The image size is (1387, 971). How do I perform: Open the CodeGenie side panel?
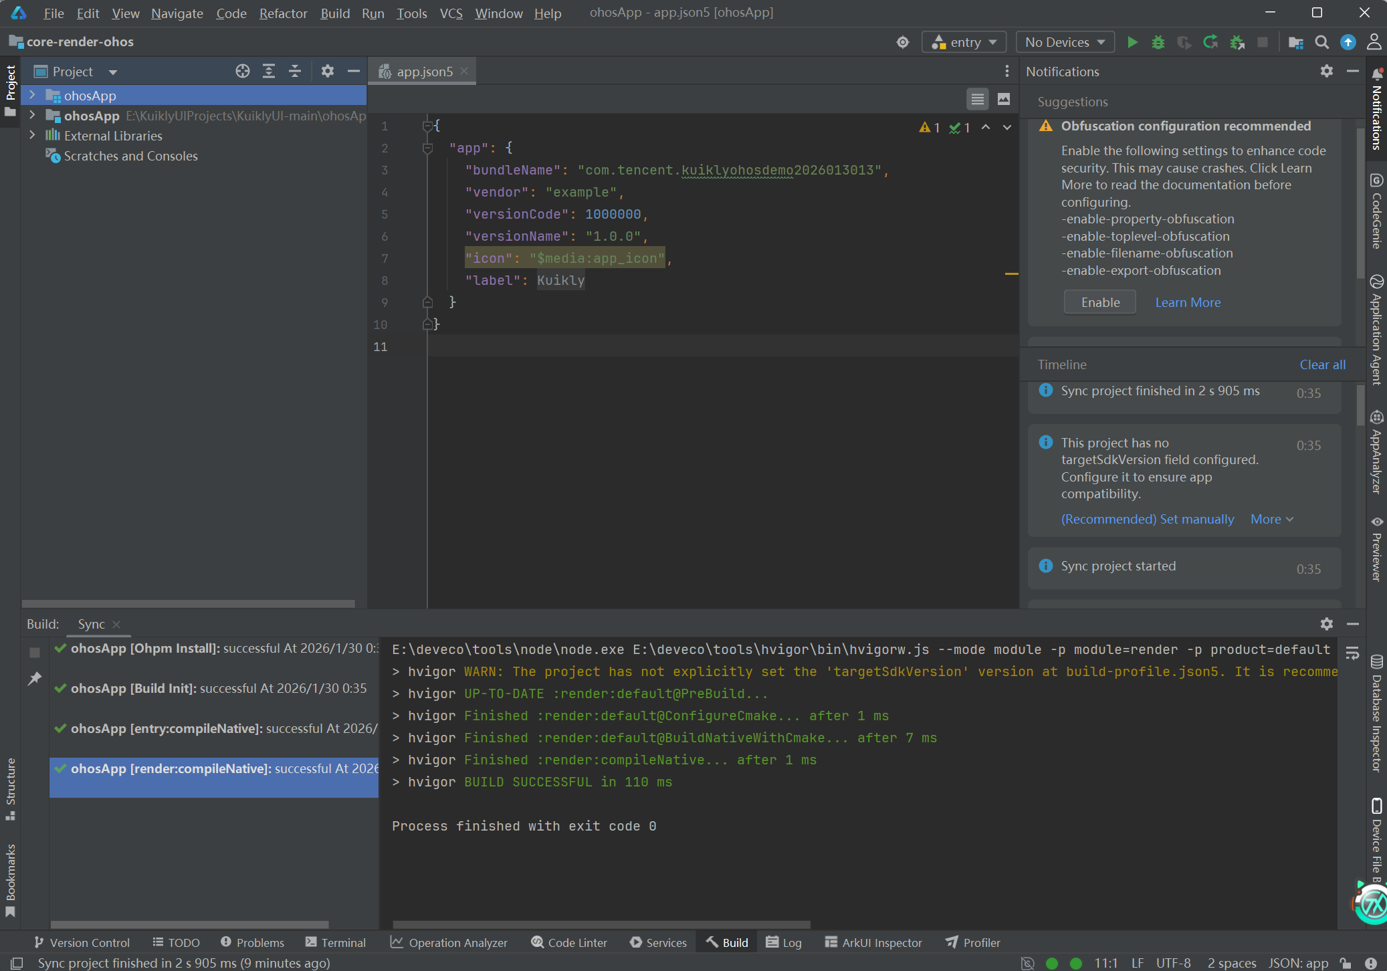1376,211
